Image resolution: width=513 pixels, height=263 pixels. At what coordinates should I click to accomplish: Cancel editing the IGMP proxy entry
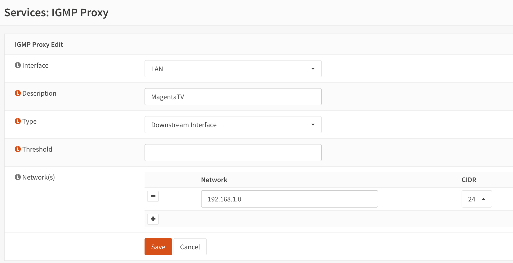click(190, 247)
